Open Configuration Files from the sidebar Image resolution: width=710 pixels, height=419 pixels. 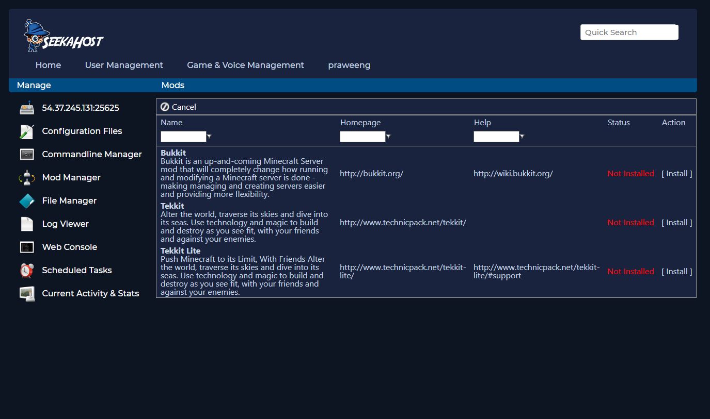[x=82, y=131]
